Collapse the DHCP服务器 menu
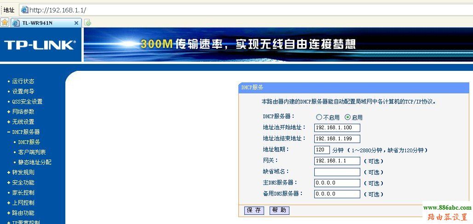Viewport: 473px width, 224px height. pyautogui.click(x=26, y=132)
